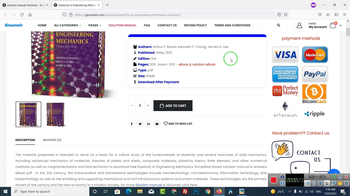Expand the Pages menu dropdown

[x=95, y=25]
